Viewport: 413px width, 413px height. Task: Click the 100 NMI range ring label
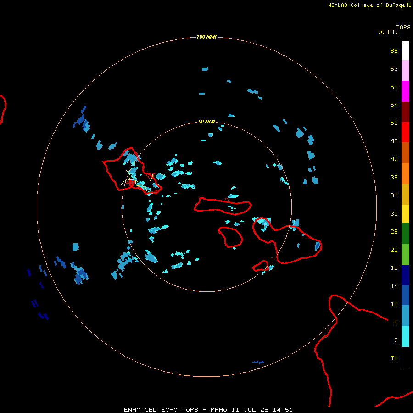point(206,37)
